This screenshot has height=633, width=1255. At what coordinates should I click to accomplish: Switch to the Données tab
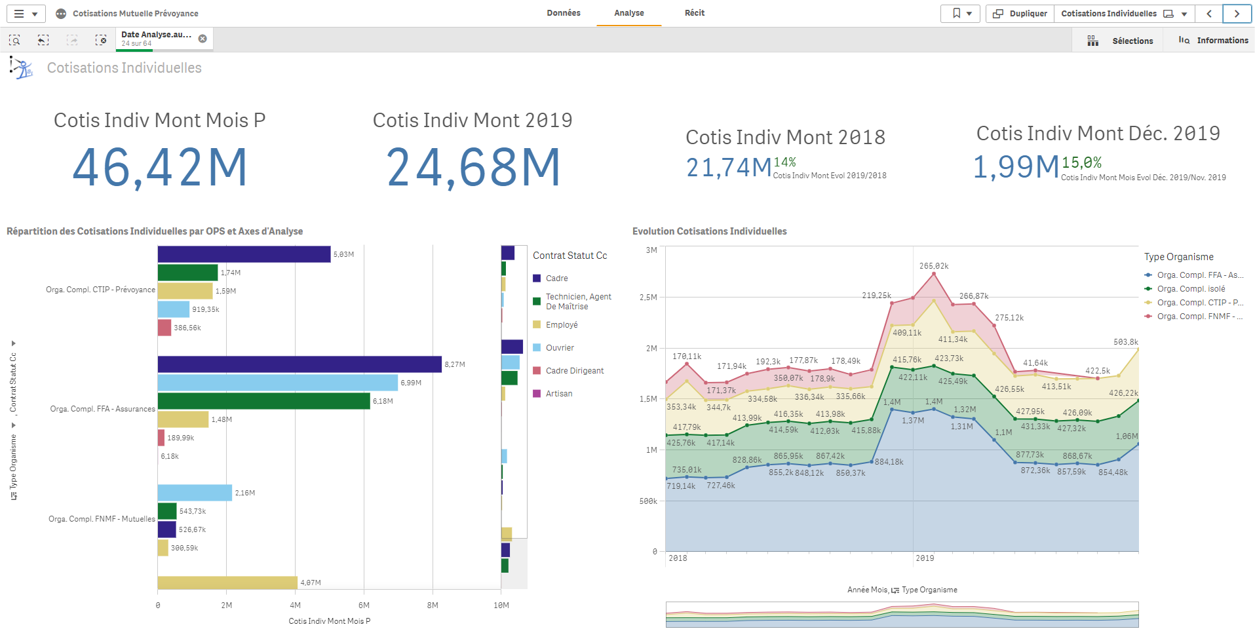click(x=564, y=13)
